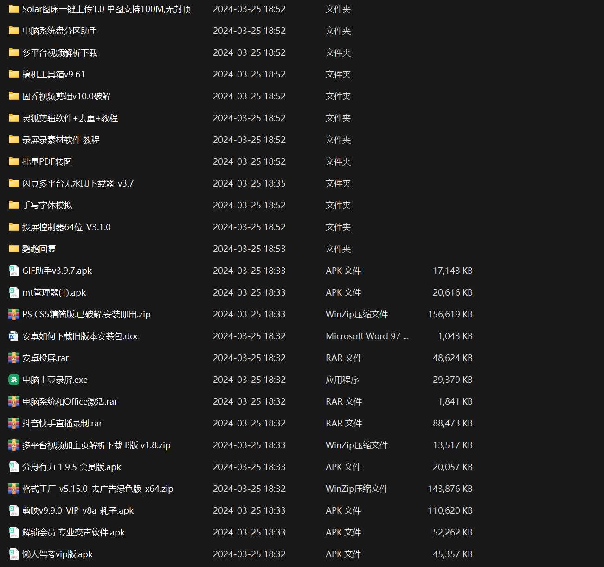Click the Word icon of 安卓如何下载旧版本安装包.doc

click(x=13, y=336)
